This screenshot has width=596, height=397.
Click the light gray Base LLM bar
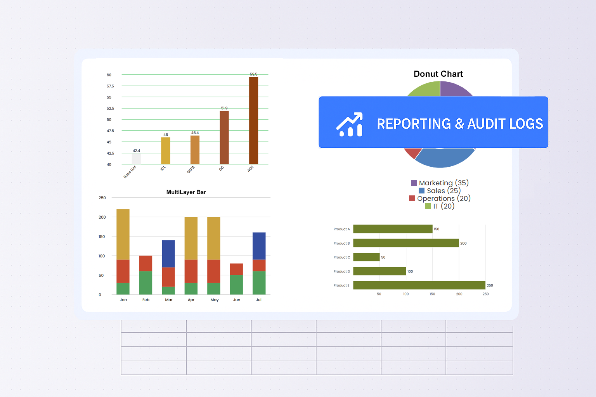point(136,159)
